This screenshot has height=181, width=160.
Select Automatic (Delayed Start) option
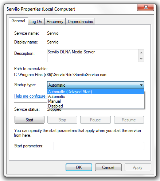pyautogui.click(x=95, y=92)
